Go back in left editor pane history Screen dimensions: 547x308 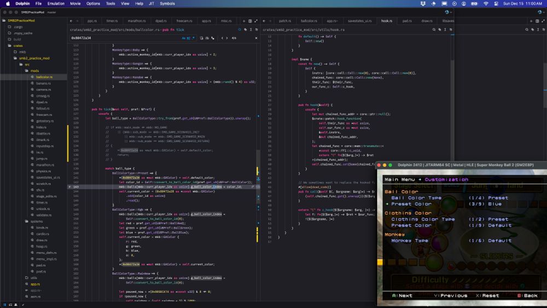pyautogui.click(x=71, y=21)
